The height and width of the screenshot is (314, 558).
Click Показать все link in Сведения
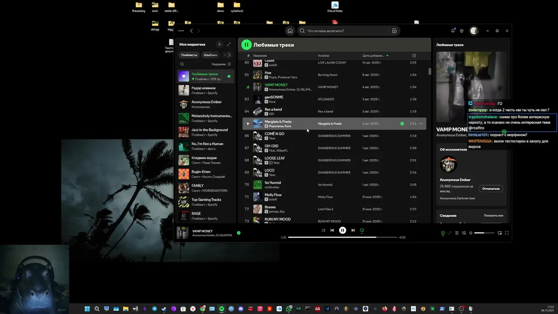pos(493,215)
